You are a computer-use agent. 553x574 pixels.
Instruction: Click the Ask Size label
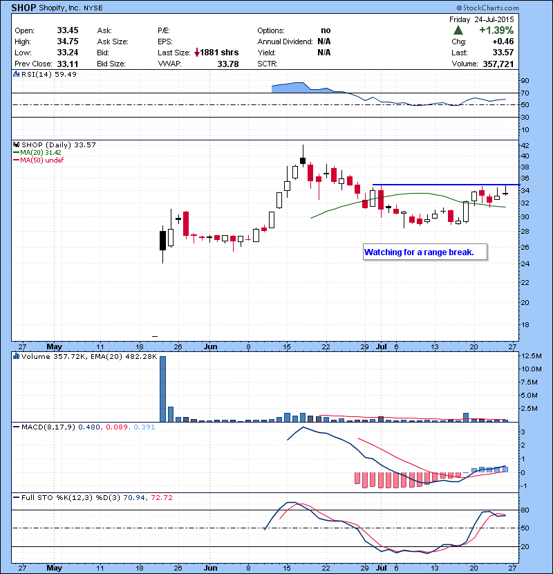(113, 41)
